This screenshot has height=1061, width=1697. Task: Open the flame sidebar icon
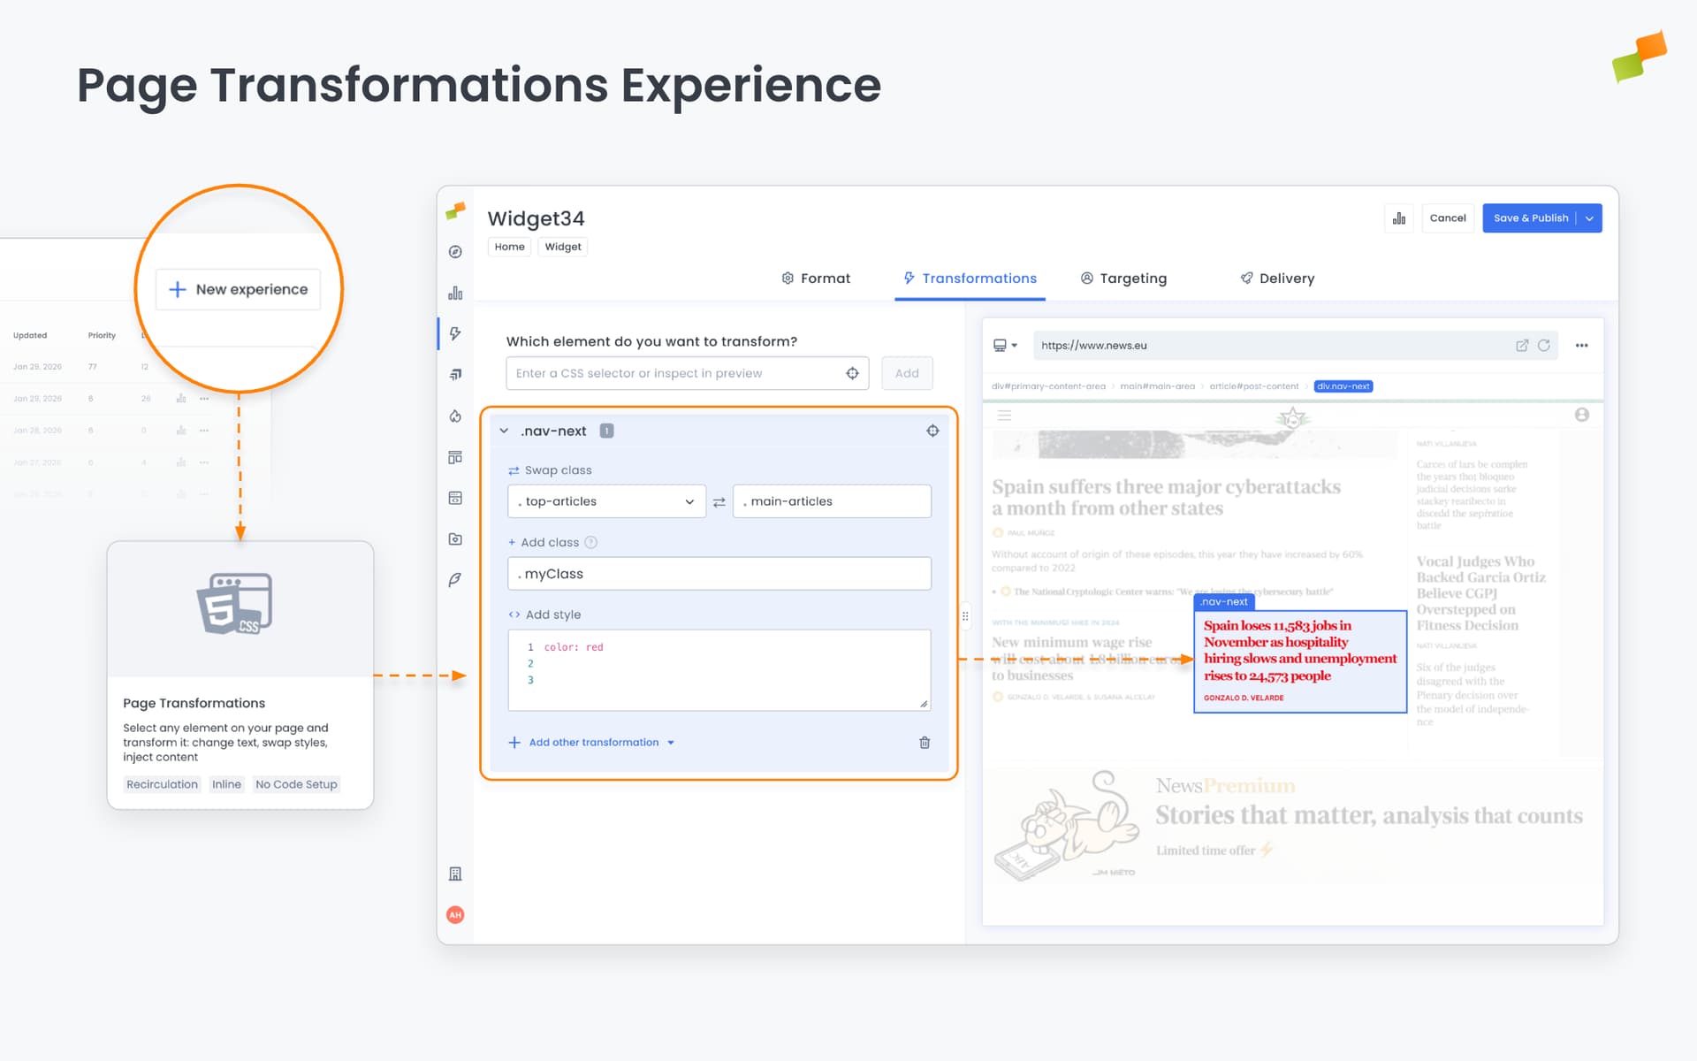point(454,416)
